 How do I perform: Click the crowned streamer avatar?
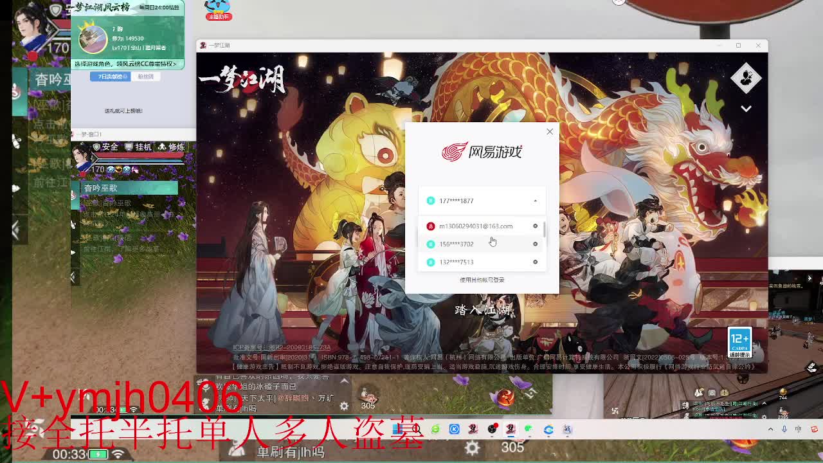[x=93, y=37]
